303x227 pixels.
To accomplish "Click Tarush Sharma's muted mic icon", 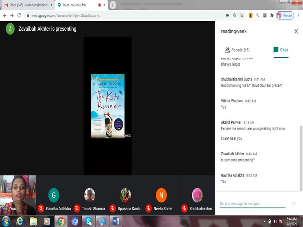I will pos(77,208).
